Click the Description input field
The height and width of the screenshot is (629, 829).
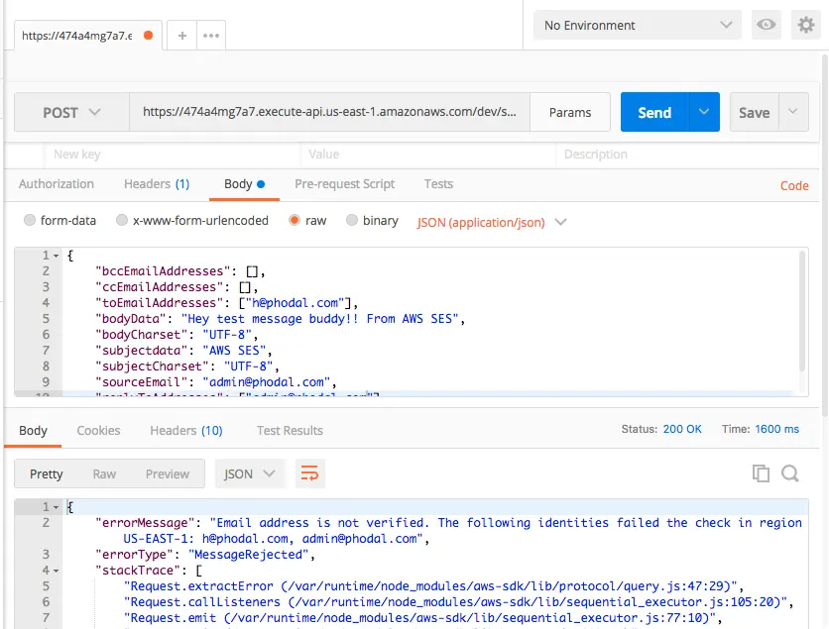(x=687, y=155)
